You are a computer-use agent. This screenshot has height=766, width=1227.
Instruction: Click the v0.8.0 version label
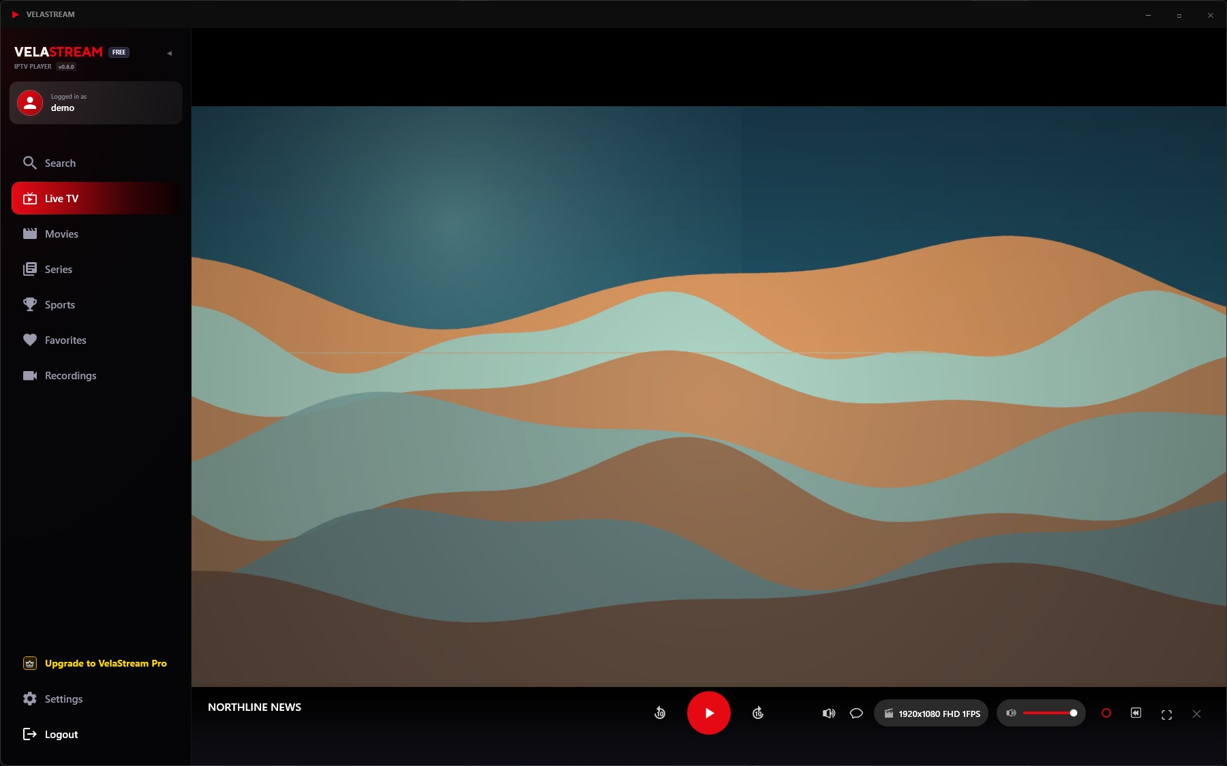[x=66, y=67]
